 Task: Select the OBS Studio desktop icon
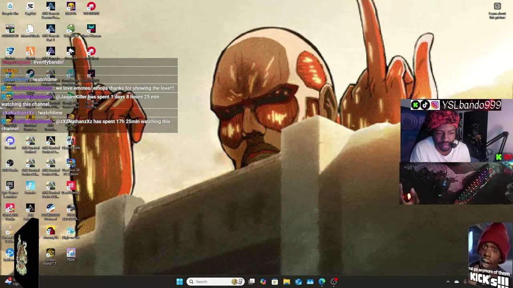tap(10, 166)
